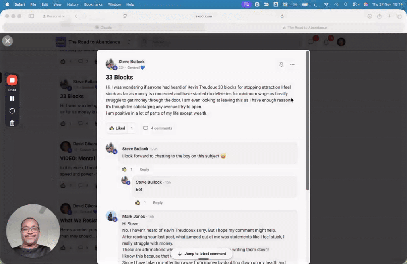Click Mark Jones's avatar

(111, 216)
